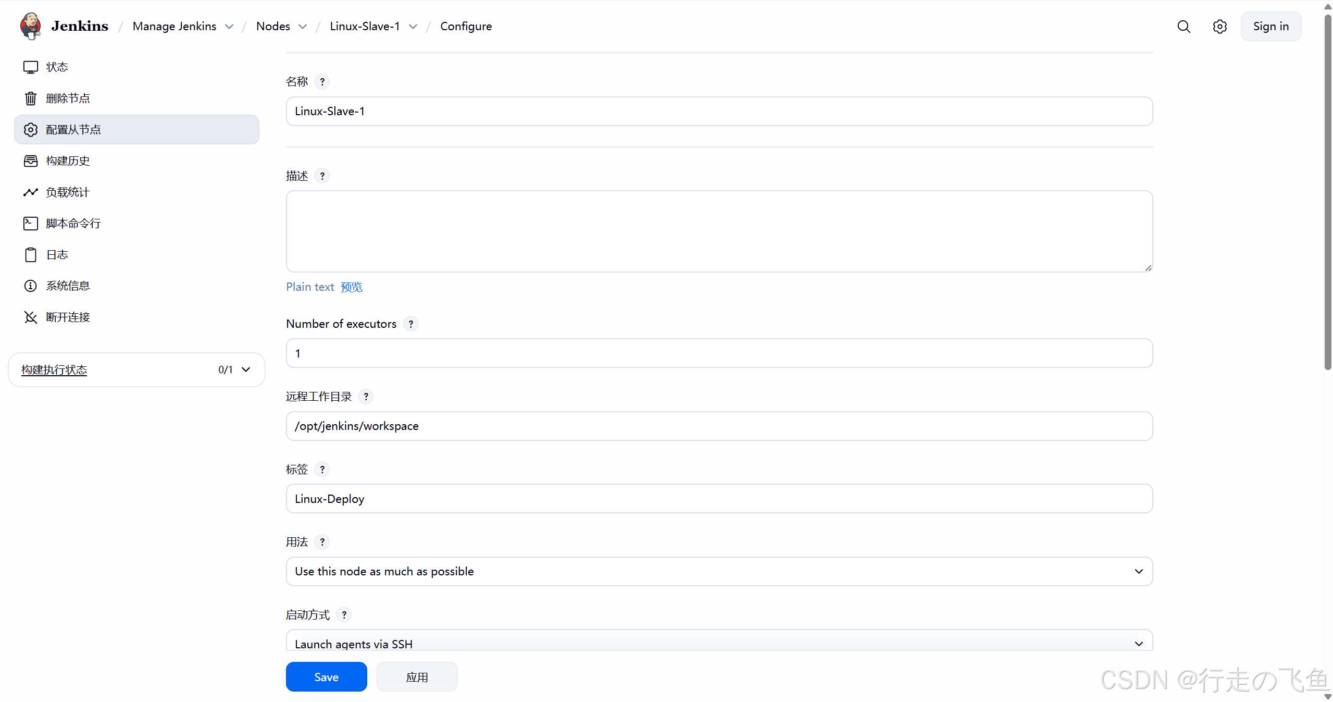
Task: Save the node configuration
Action: pyautogui.click(x=326, y=677)
